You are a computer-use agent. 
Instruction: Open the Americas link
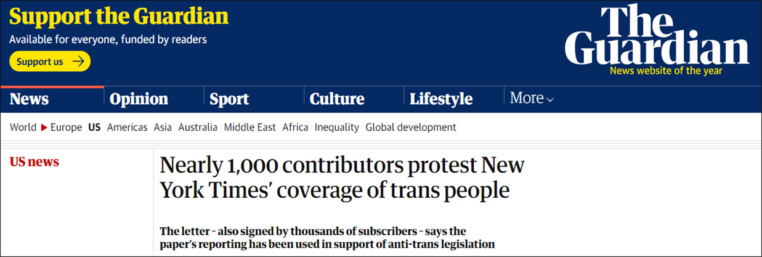[127, 128]
